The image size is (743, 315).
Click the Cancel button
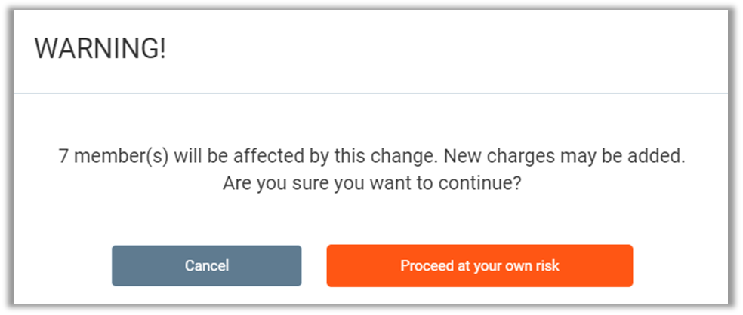[x=206, y=266]
